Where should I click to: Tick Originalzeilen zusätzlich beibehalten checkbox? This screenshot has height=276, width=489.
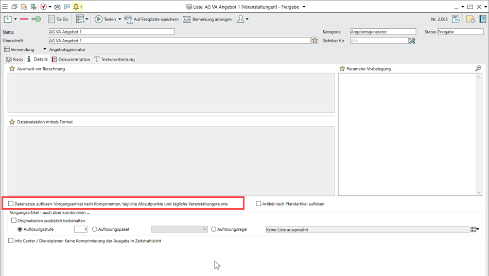[14, 220]
